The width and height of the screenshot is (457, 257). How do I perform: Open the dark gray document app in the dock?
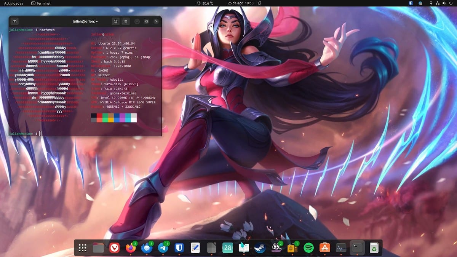(211, 248)
